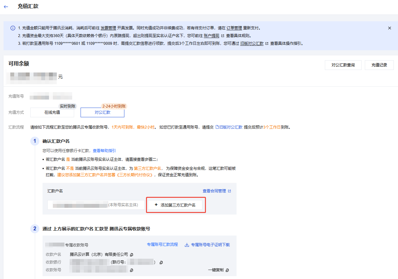Click 一键复制 to copy all details
Screen dimensions: 398x279
click(x=216, y=270)
